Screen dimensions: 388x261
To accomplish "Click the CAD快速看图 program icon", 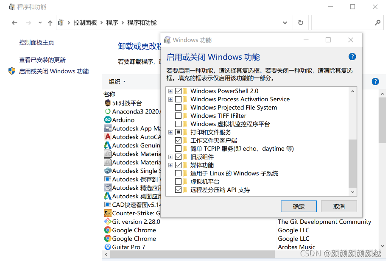I will coord(108,204).
